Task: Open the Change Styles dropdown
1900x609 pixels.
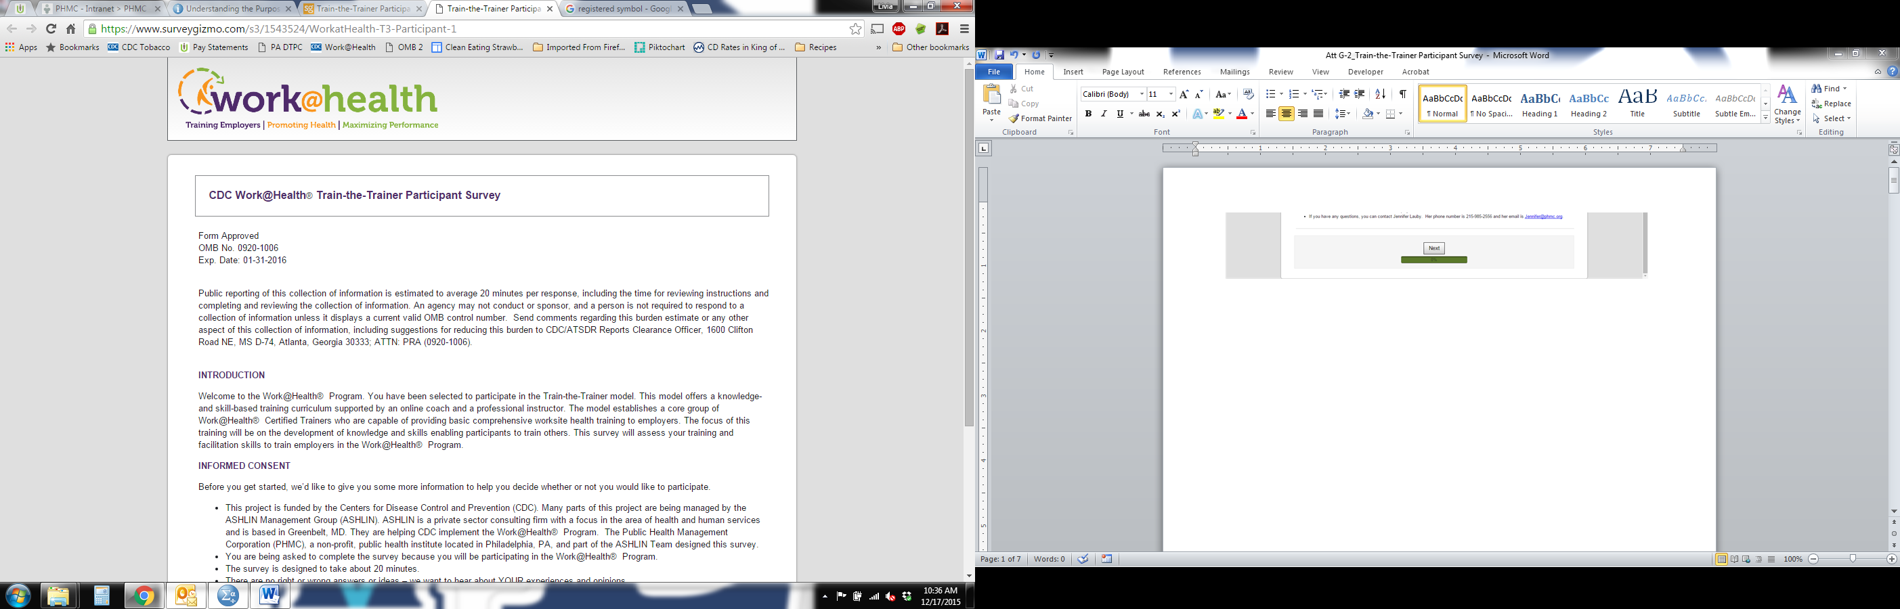Action: (x=1787, y=105)
